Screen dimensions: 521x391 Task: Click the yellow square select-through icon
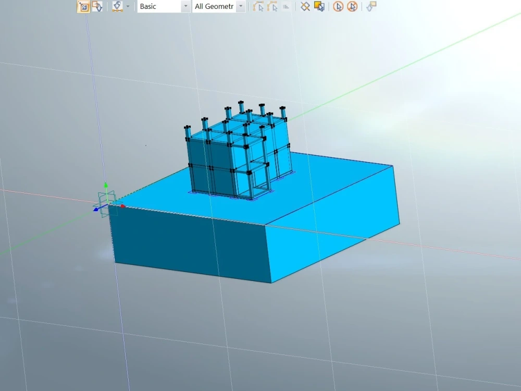[319, 6]
